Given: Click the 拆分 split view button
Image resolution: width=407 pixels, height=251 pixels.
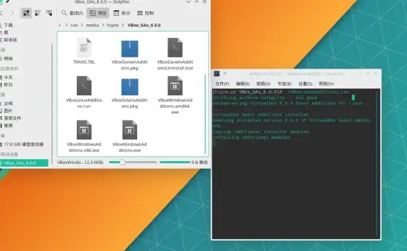Looking at the screenshot, I should tap(122, 13).
